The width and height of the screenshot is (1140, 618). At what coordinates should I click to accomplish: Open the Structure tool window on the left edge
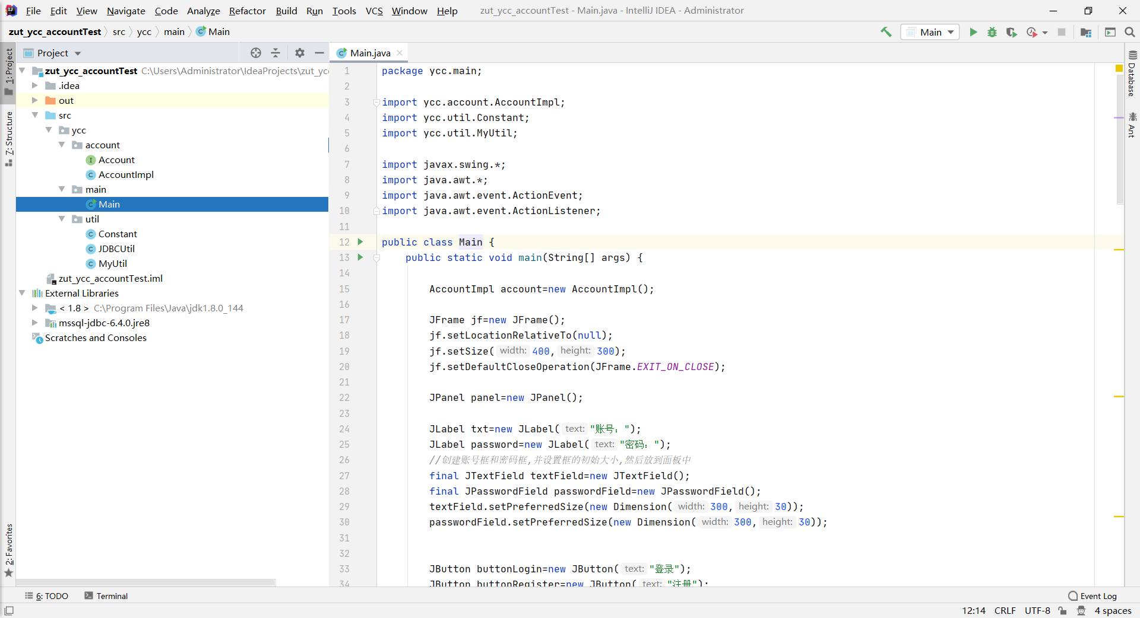(x=8, y=138)
